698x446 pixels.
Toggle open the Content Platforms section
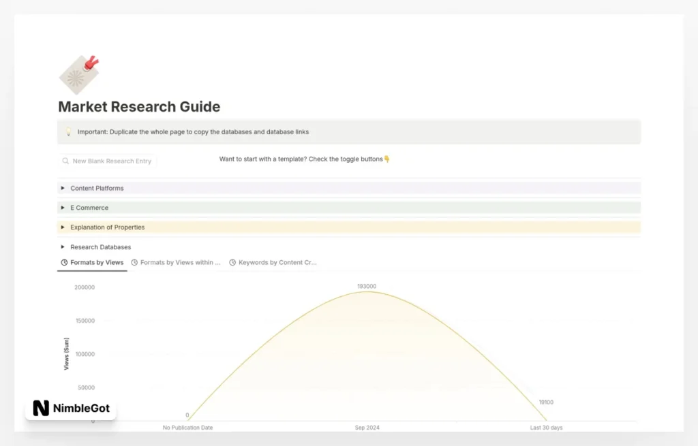pyautogui.click(x=62, y=188)
